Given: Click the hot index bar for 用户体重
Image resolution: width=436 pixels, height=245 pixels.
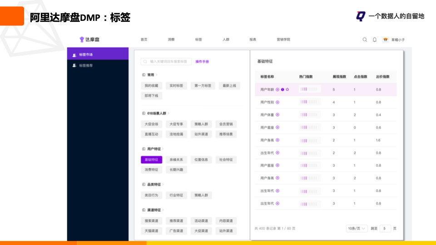Looking at the screenshot, I should 310,114.
